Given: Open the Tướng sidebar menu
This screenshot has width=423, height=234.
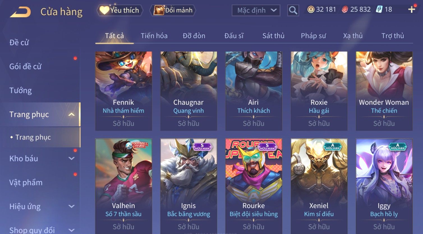Looking at the screenshot, I should (20, 91).
